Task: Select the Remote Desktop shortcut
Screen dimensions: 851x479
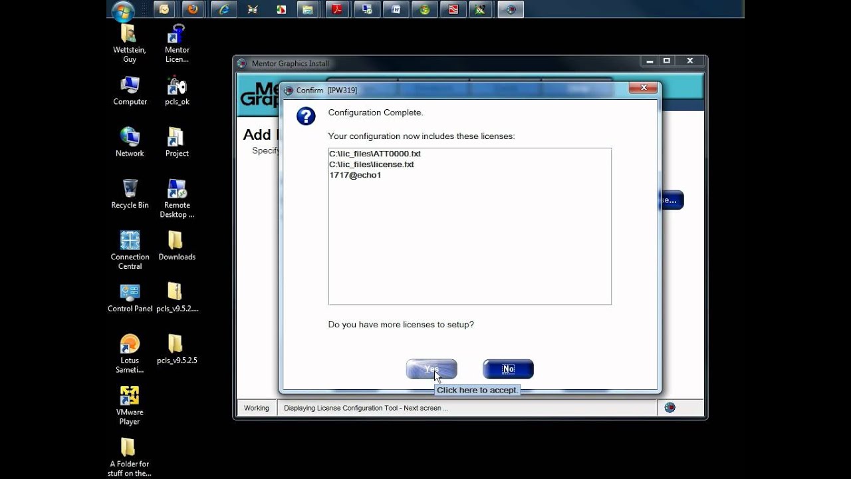Action: tap(177, 198)
